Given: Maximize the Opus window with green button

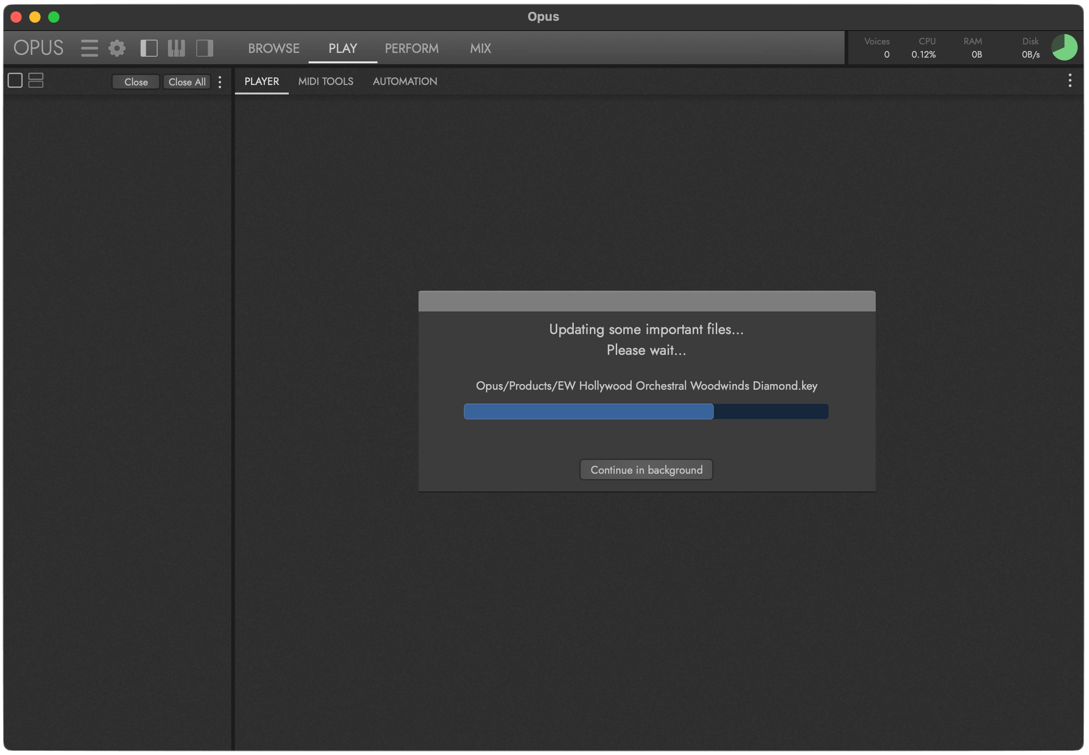Looking at the screenshot, I should (54, 17).
